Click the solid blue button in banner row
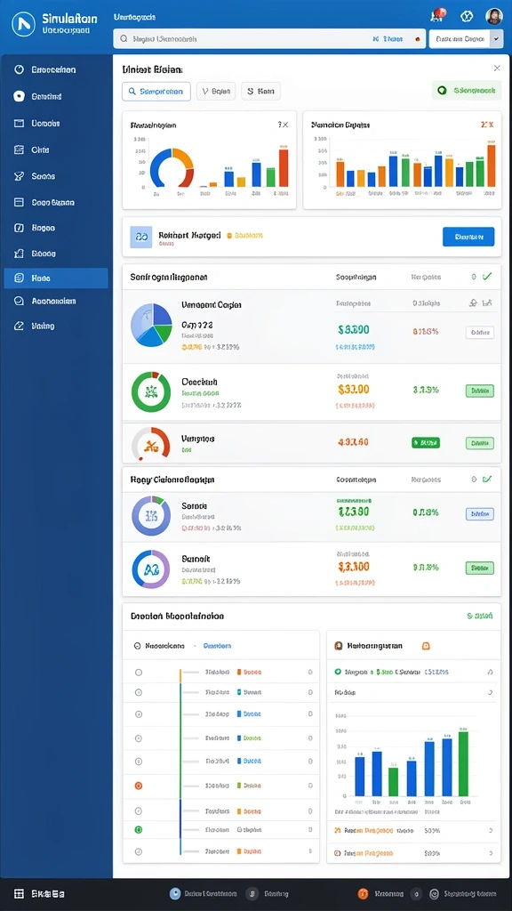This screenshot has height=911, width=512. 468,237
